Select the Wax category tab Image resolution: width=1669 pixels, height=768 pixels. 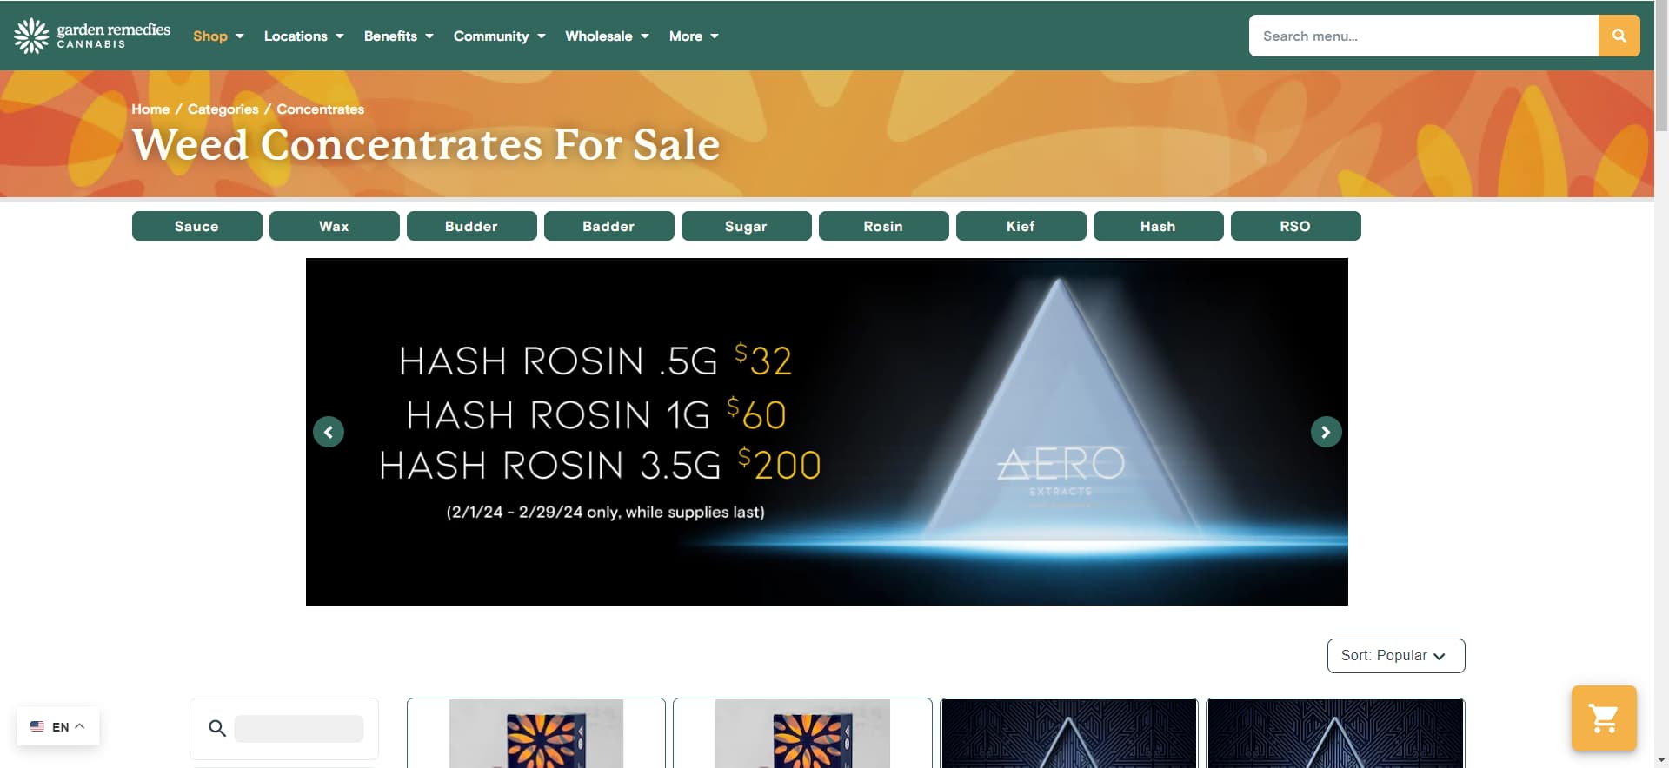pyautogui.click(x=335, y=226)
